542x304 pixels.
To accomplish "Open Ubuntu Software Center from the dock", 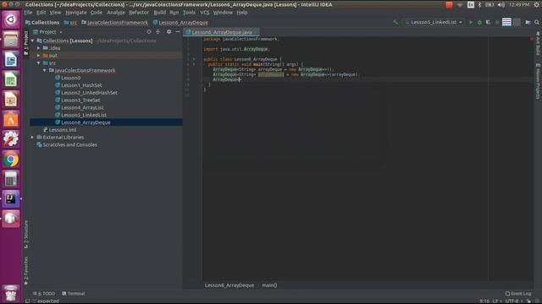I will click(x=11, y=119).
